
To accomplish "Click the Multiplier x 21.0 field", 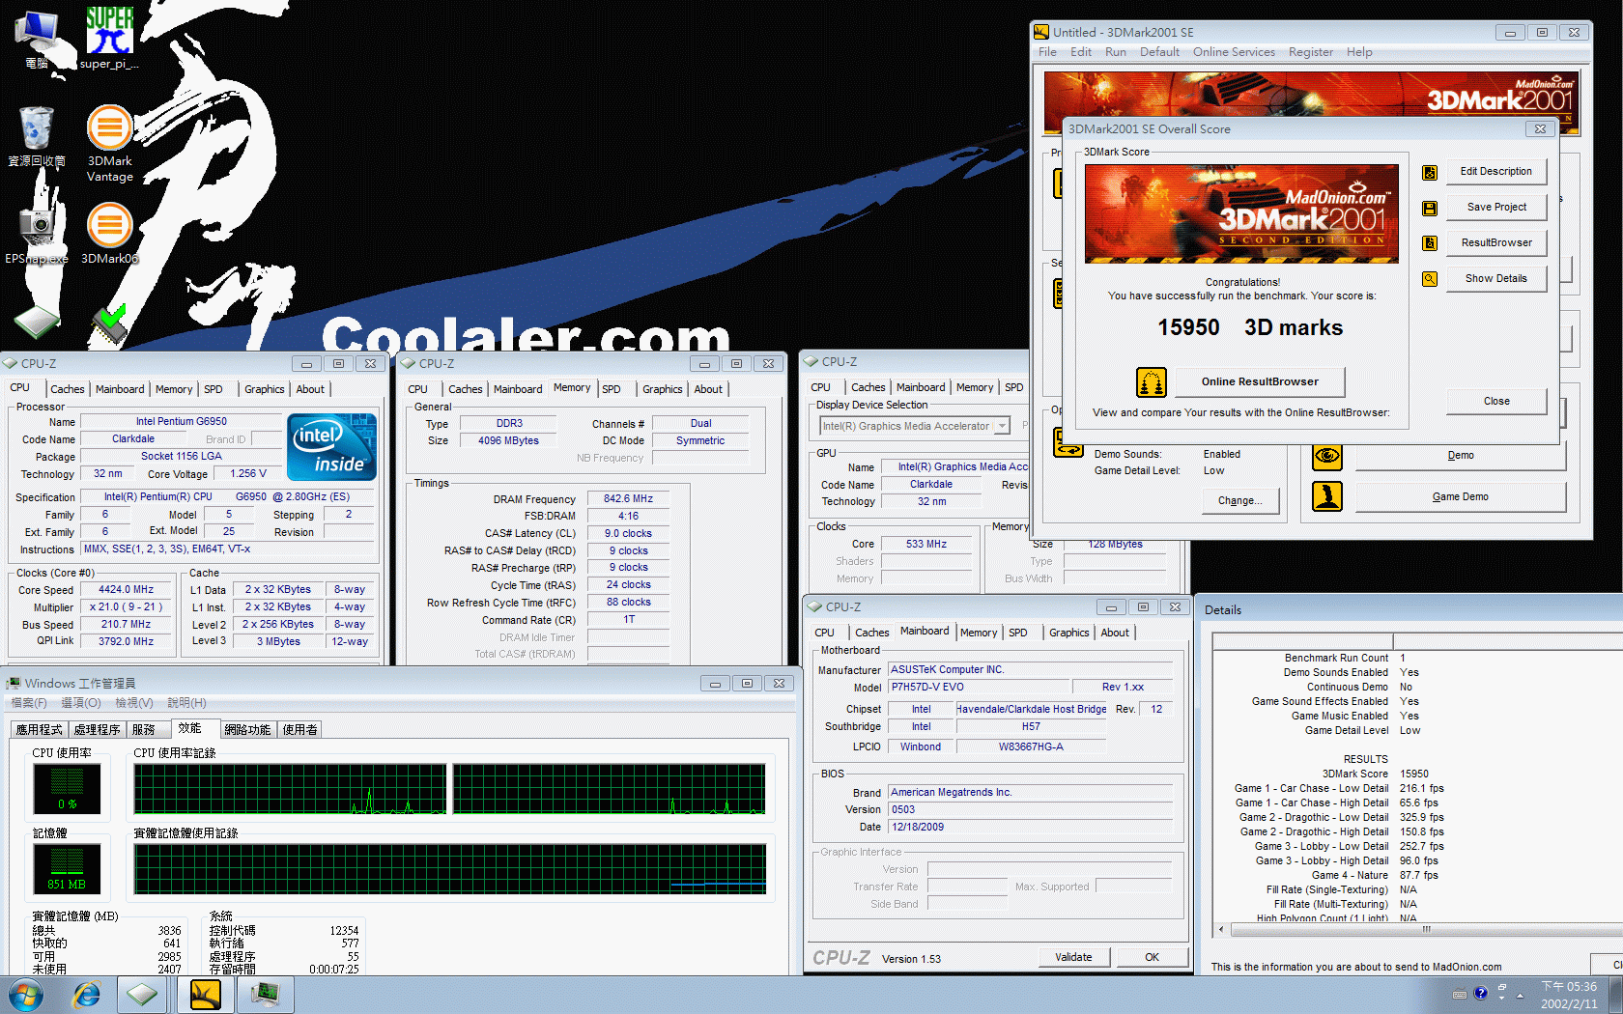I will (x=127, y=607).
